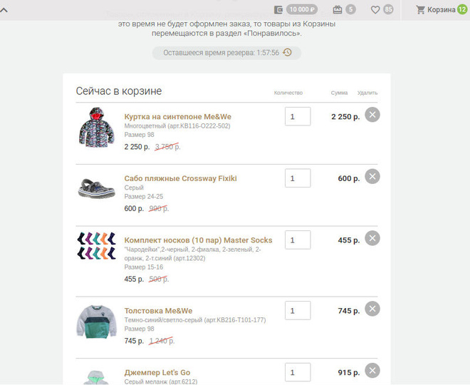470x385 pixels.
Task: Delete the Master Socks set from cart
Action: pos(372,238)
